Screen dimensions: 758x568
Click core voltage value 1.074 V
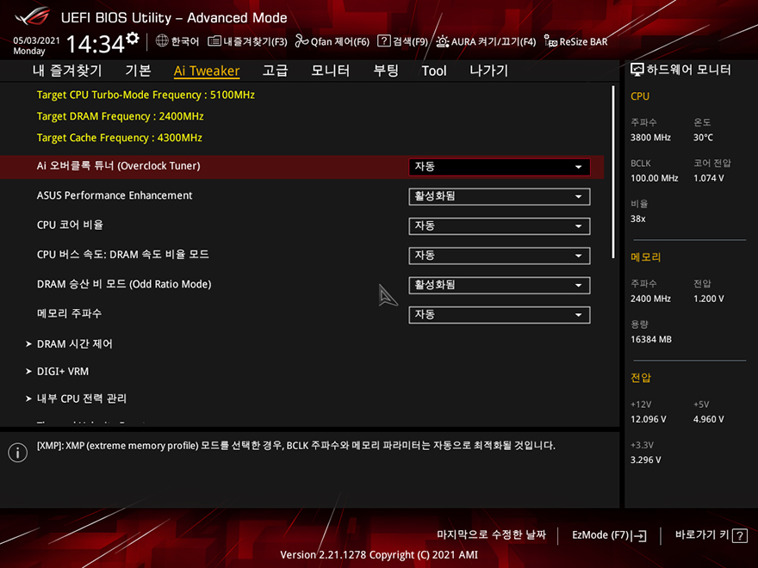click(709, 178)
